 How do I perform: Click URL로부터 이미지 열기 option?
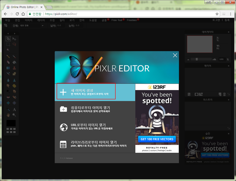pos(95,127)
